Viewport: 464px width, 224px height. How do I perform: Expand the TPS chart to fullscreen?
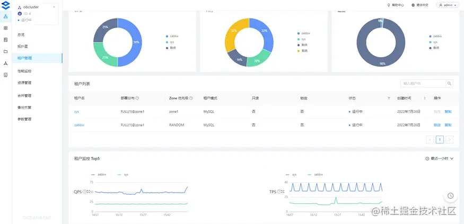tap(282, 192)
